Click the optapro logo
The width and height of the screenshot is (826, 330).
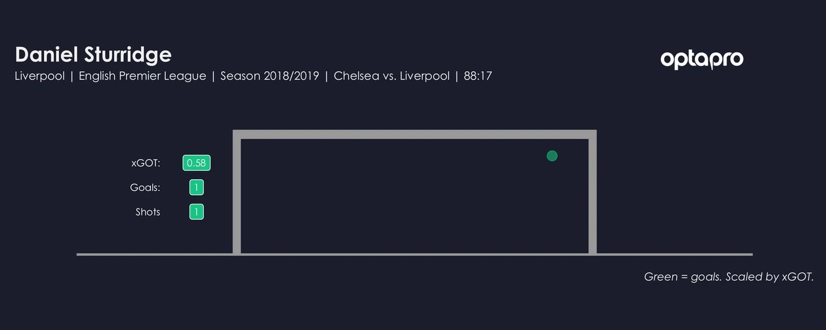[702, 59]
